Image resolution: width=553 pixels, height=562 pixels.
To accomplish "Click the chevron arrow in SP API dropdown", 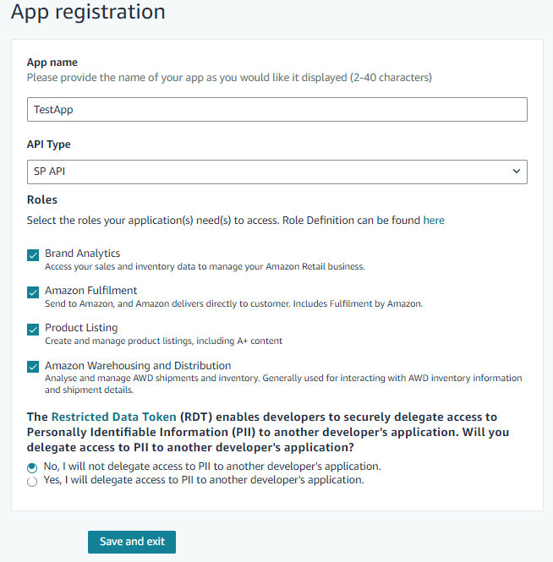I will [517, 172].
